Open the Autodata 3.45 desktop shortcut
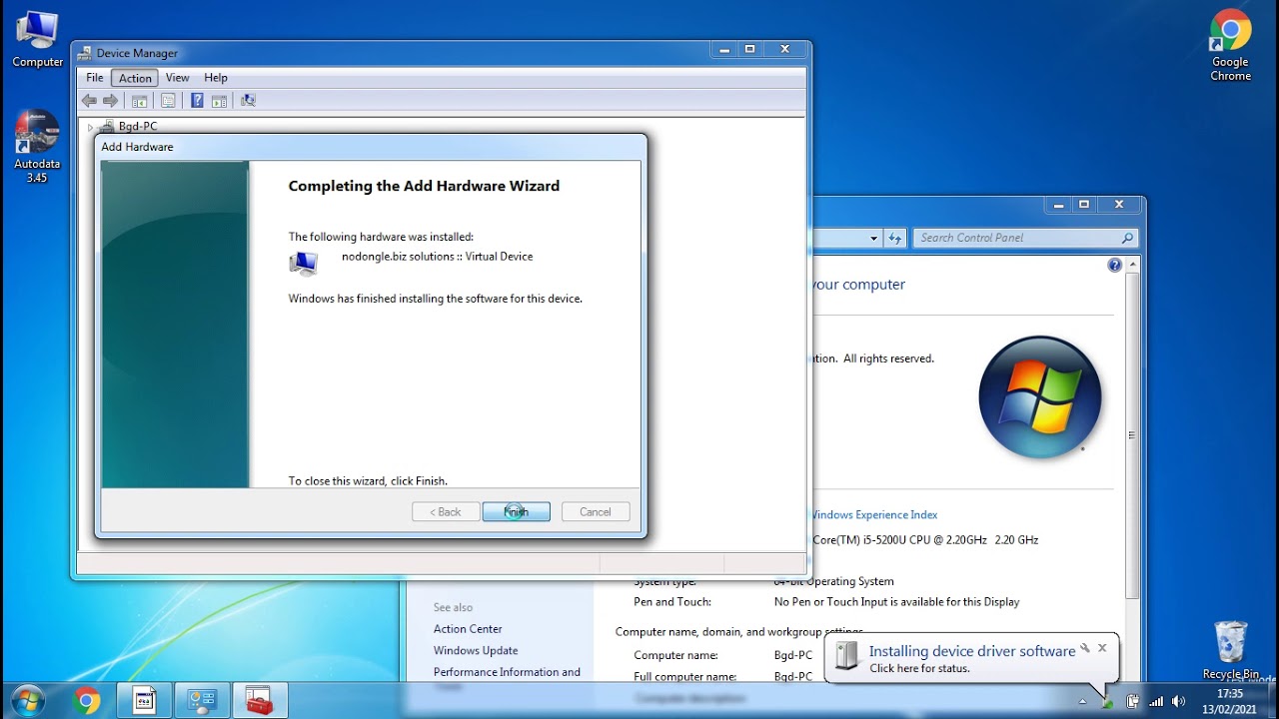The width and height of the screenshot is (1279, 719). [37, 146]
